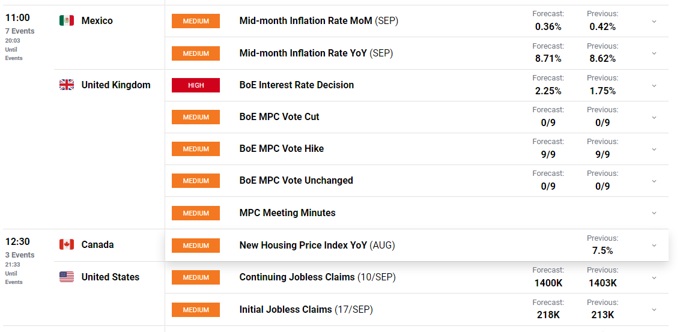Click the United States flag icon
The image size is (683, 332).
tap(66, 277)
